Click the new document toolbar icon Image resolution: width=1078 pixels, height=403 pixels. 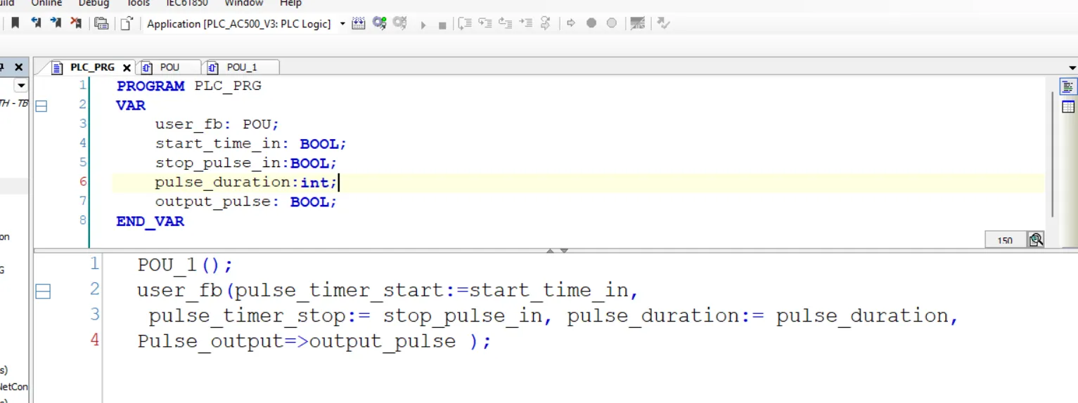click(126, 23)
